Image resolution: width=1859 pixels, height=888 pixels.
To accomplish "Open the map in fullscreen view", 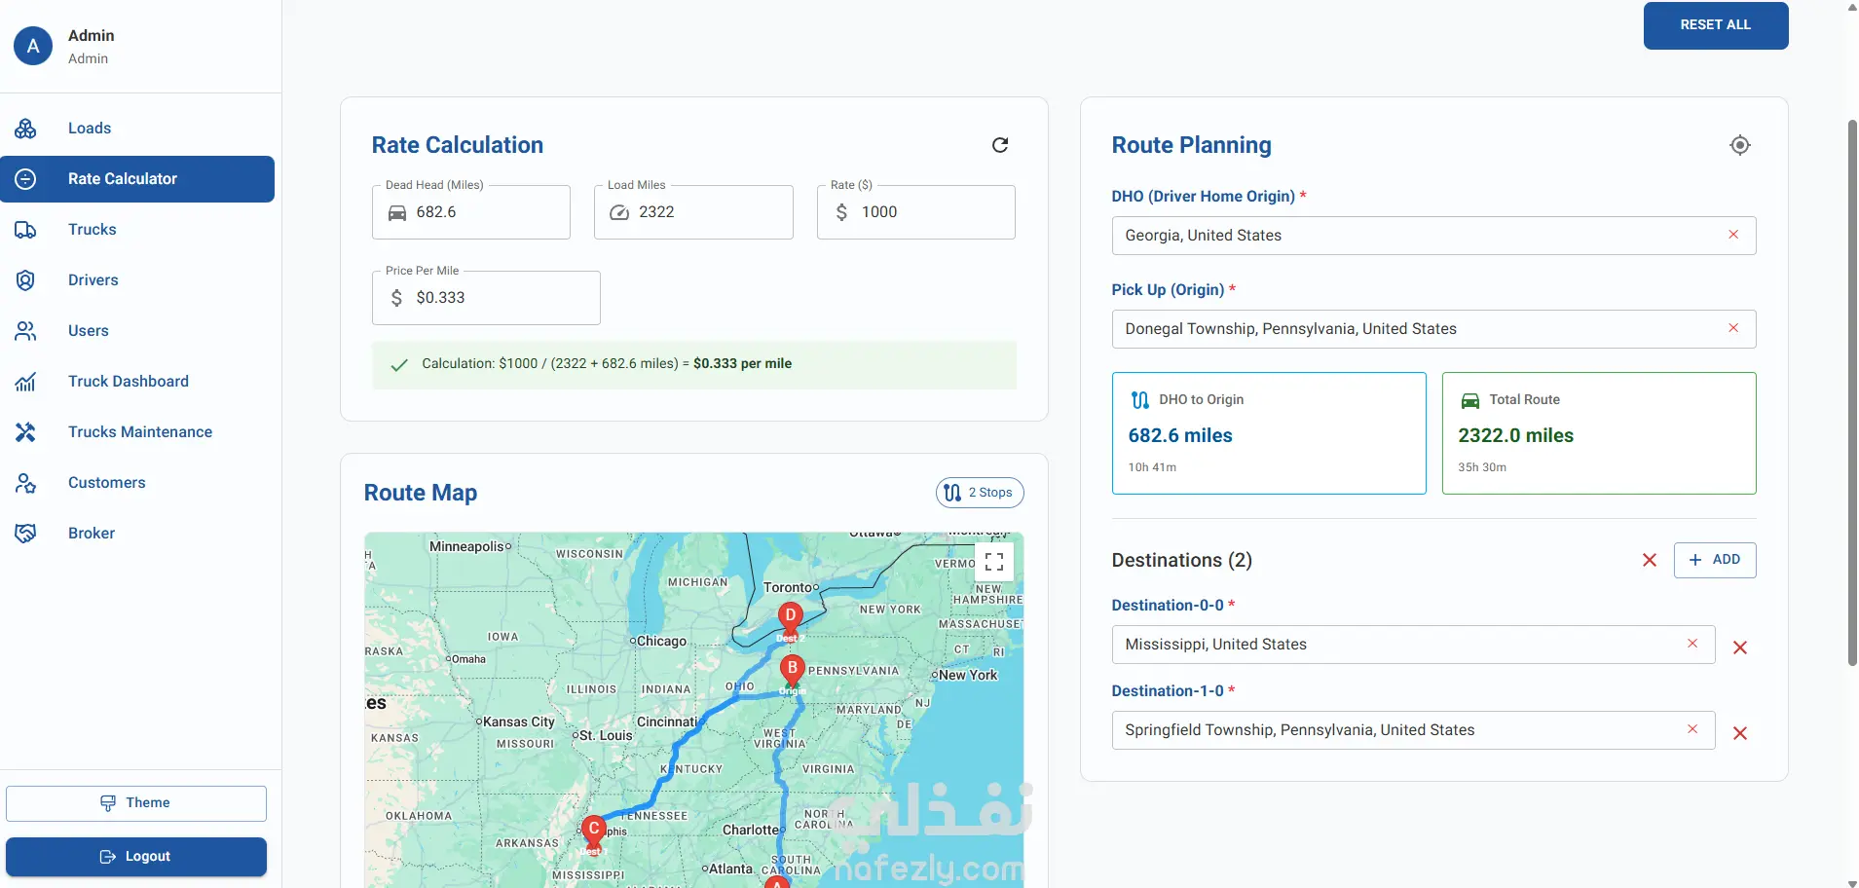I will tap(994, 562).
